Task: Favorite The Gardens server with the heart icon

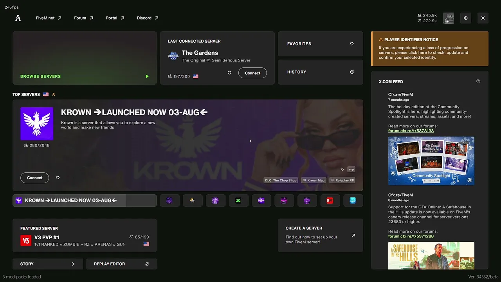Action: tap(229, 73)
